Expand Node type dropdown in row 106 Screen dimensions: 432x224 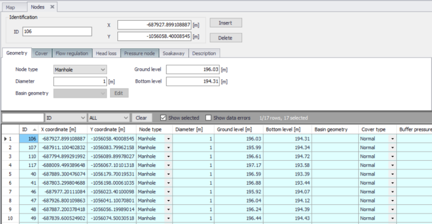(168, 139)
